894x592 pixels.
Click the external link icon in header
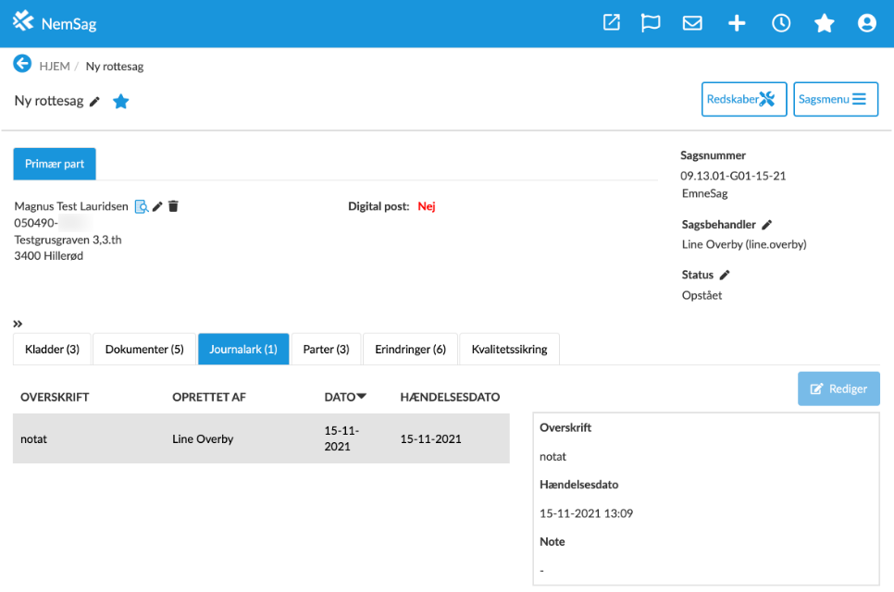click(612, 23)
